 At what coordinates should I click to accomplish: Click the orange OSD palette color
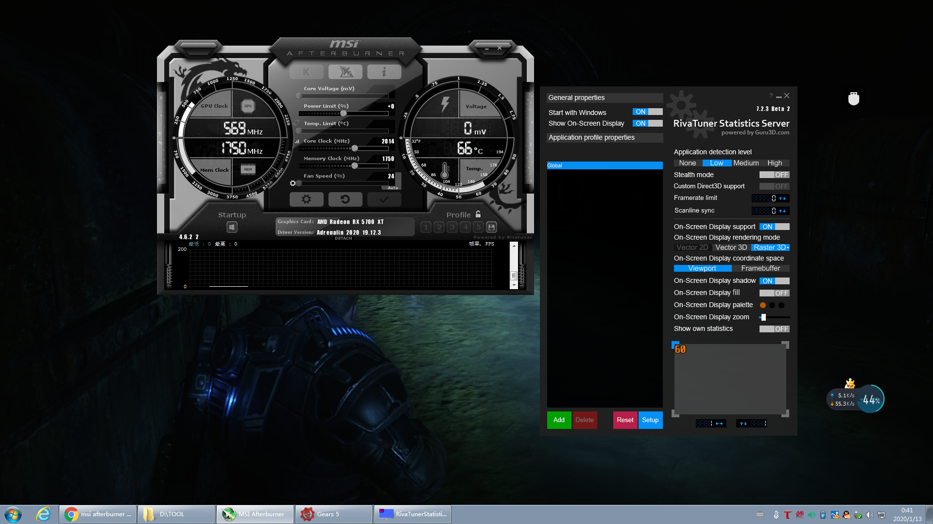(x=763, y=305)
